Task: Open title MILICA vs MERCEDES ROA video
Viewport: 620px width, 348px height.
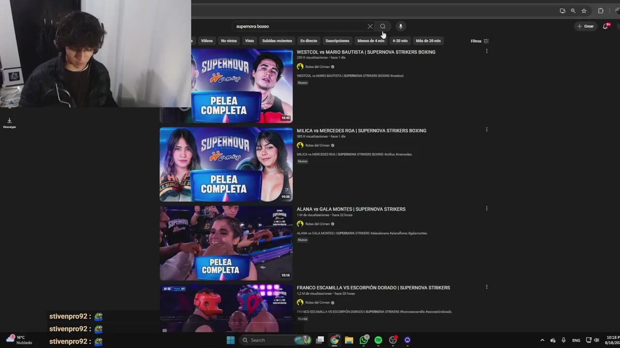Action: tap(361, 130)
